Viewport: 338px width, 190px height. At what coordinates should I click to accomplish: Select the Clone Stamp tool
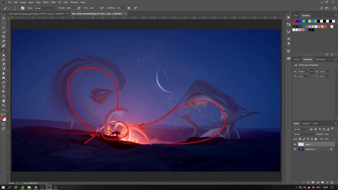point(4,55)
